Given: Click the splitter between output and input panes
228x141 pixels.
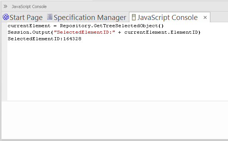Looking at the screenshot, I should coord(115,101).
